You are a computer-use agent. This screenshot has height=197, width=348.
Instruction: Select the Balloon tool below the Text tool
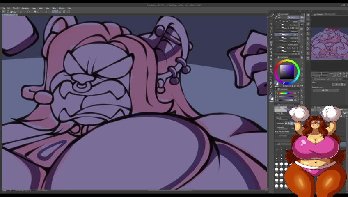271,90
